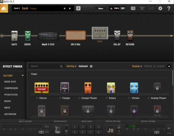Click the AUTO input volume button
The height and width of the screenshot is (136, 174).
tap(47, 127)
